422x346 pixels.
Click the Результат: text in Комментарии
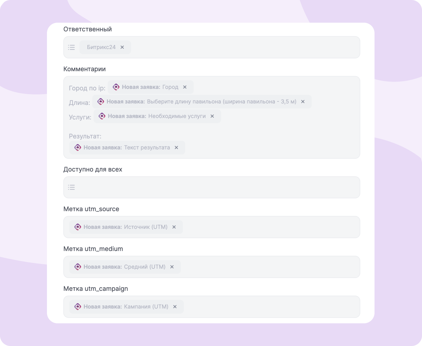point(85,136)
